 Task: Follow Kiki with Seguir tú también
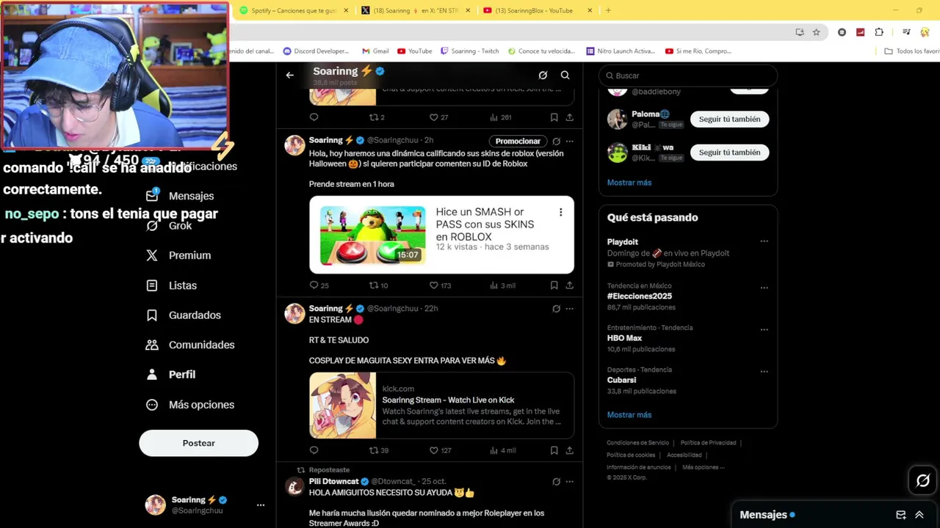pos(729,153)
